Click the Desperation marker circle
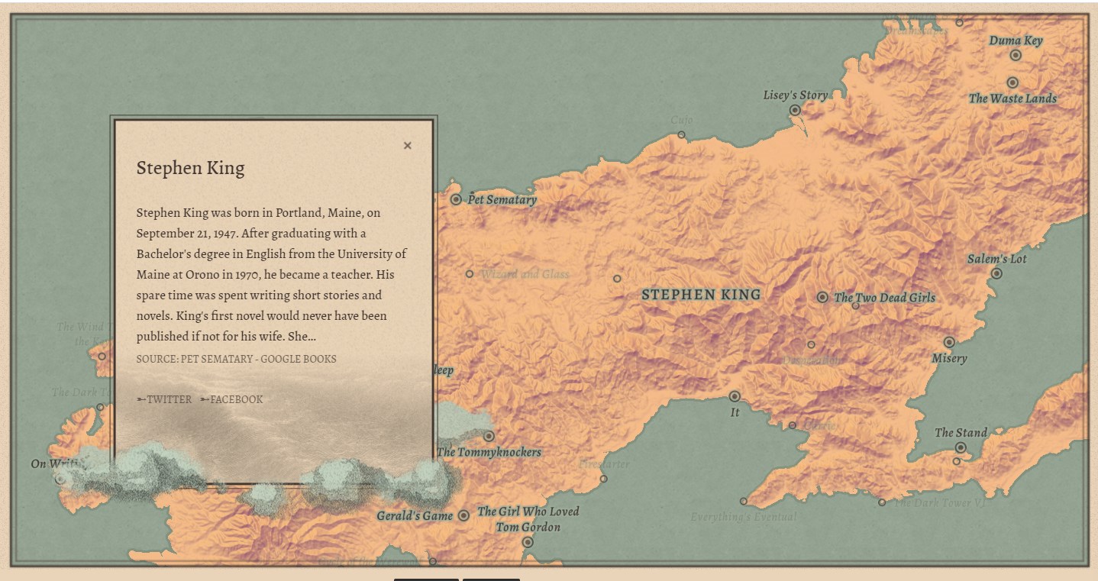The image size is (1098, 581). tap(811, 344)
